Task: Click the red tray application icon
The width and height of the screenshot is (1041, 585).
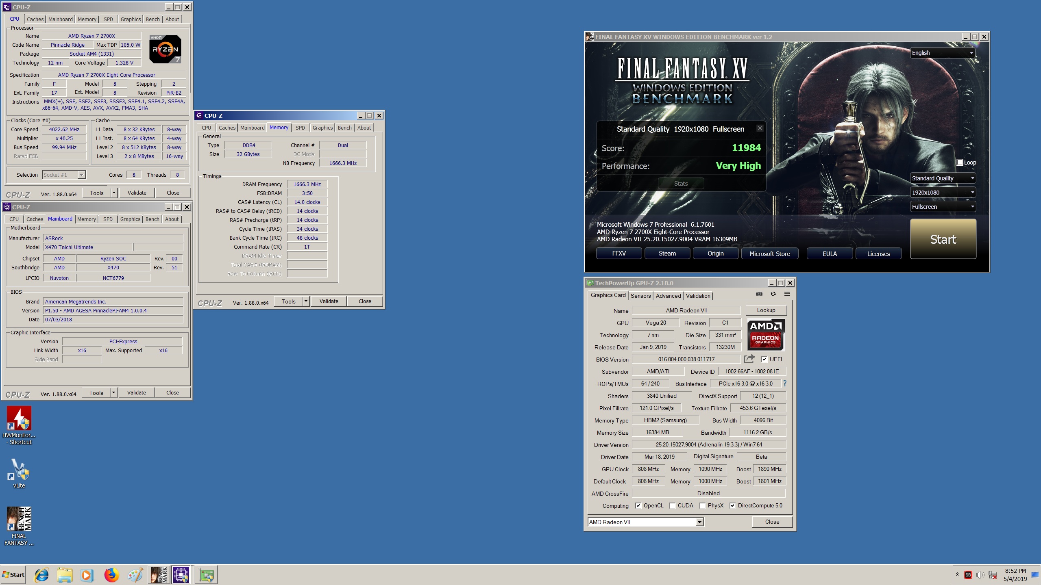Action: click(968, 575)
